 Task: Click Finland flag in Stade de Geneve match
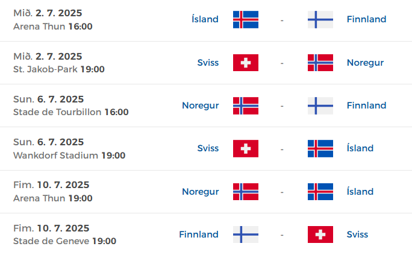click(246, 235)
